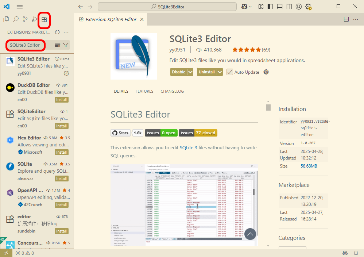Image resolution: width=364 pixels, height=257 pixels.
Task: Filter extensions with the funnel icon
Action: click(x=66, y=45)
